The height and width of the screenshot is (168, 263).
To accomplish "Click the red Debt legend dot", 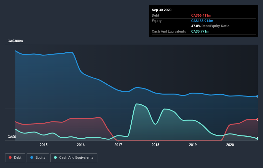I will tap(10, 157).
